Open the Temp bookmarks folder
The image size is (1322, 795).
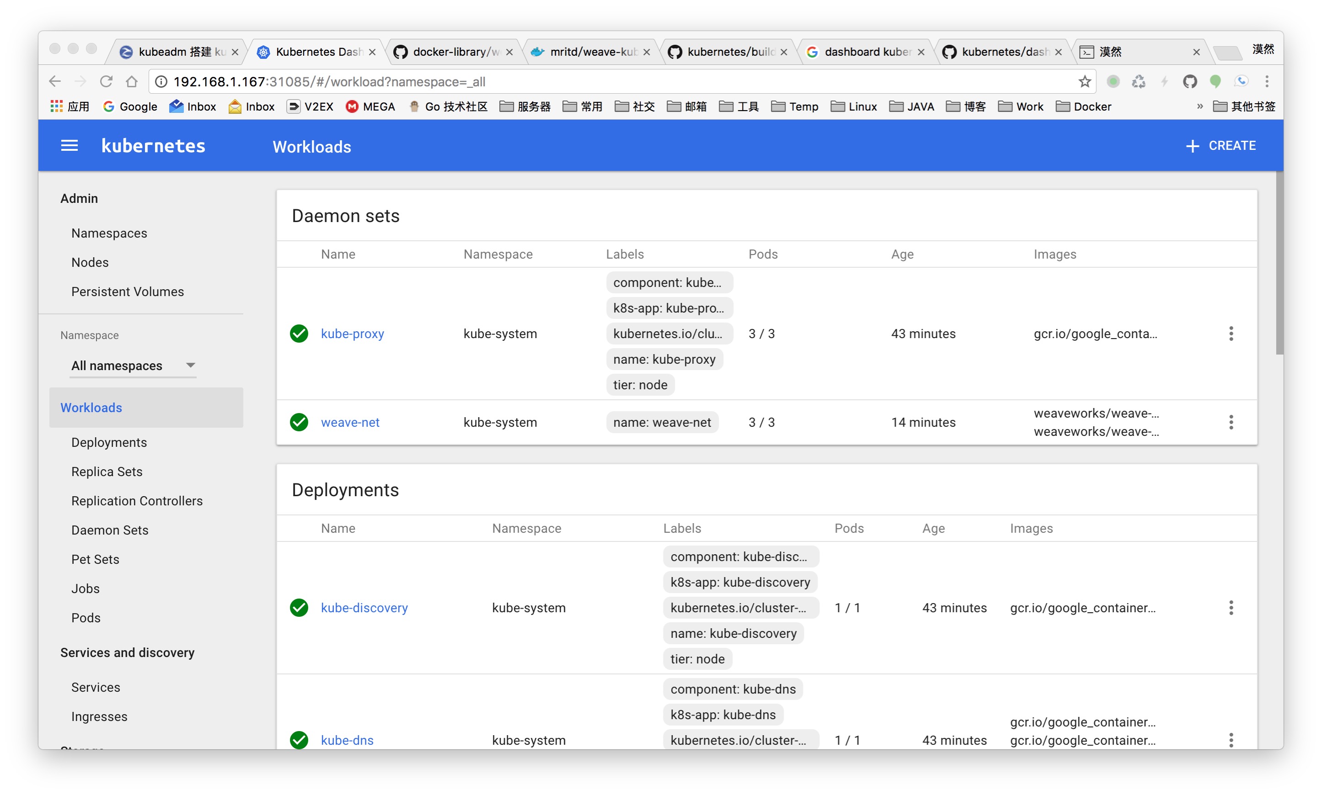click(x=794, y=106)
